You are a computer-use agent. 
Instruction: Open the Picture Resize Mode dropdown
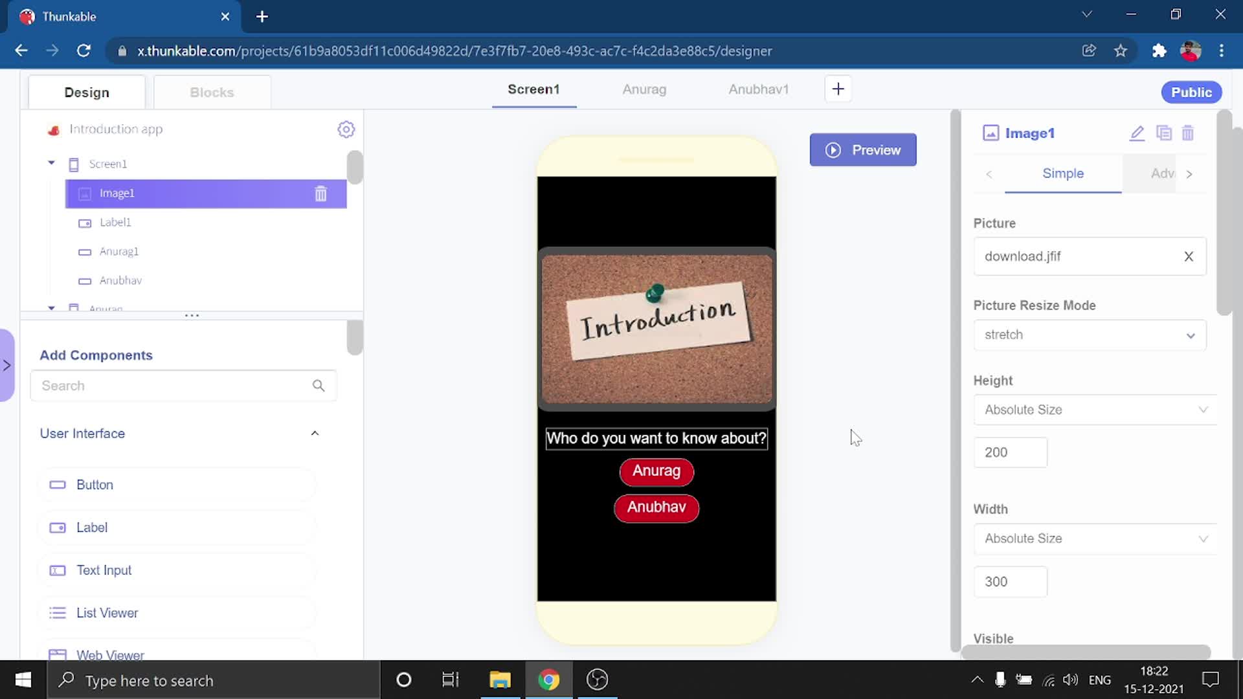click(1089, 335)
